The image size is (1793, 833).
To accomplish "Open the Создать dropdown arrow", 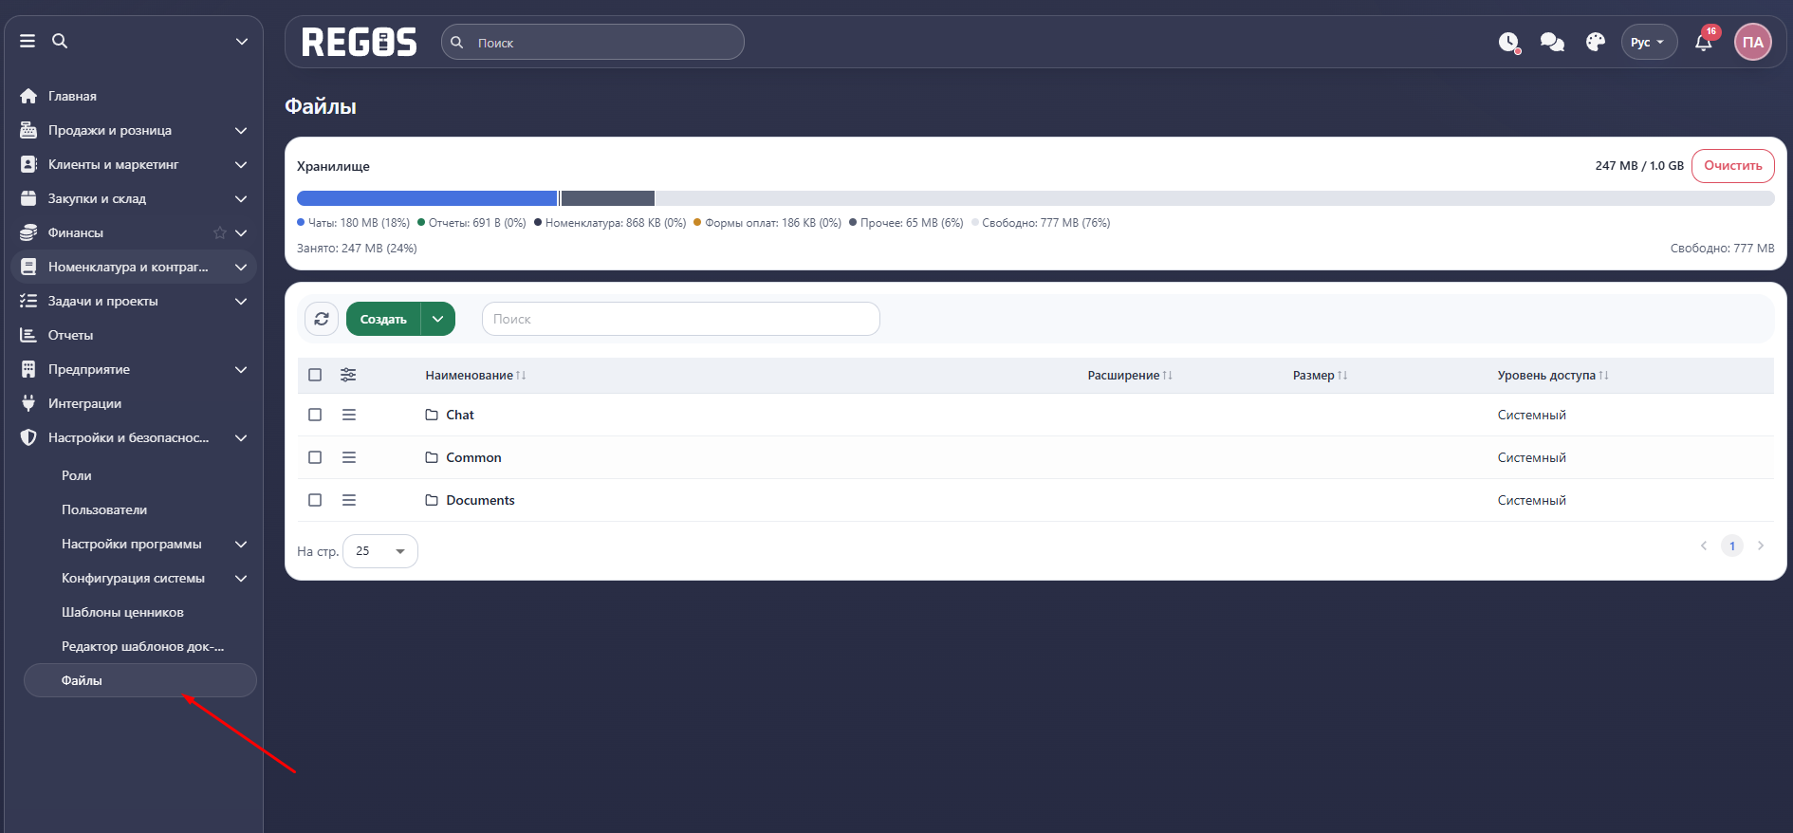I will 437,319.
